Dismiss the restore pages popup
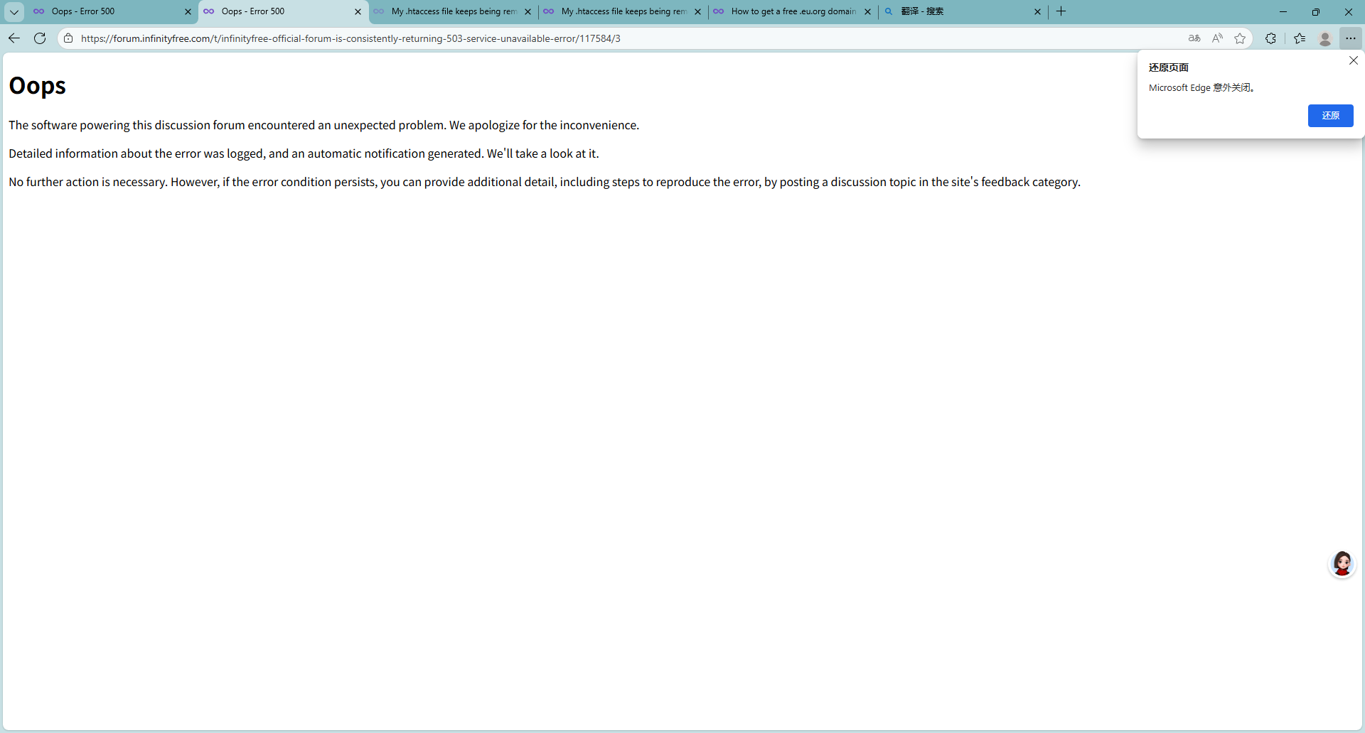 pyautogui.click(x=1354, y=61)
